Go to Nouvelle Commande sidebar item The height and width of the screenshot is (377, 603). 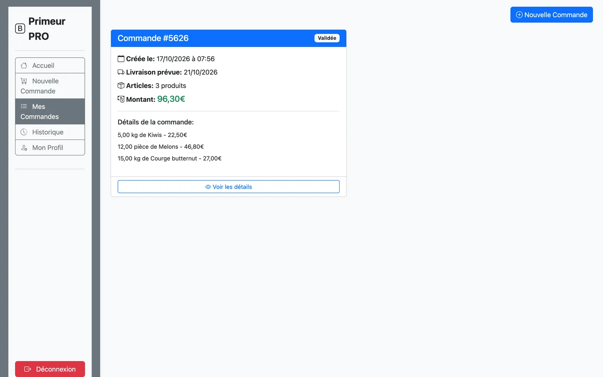click(50, 86)
